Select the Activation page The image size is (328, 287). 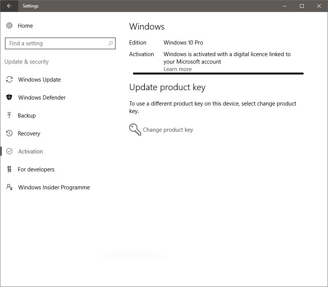[x=31, y=152]
